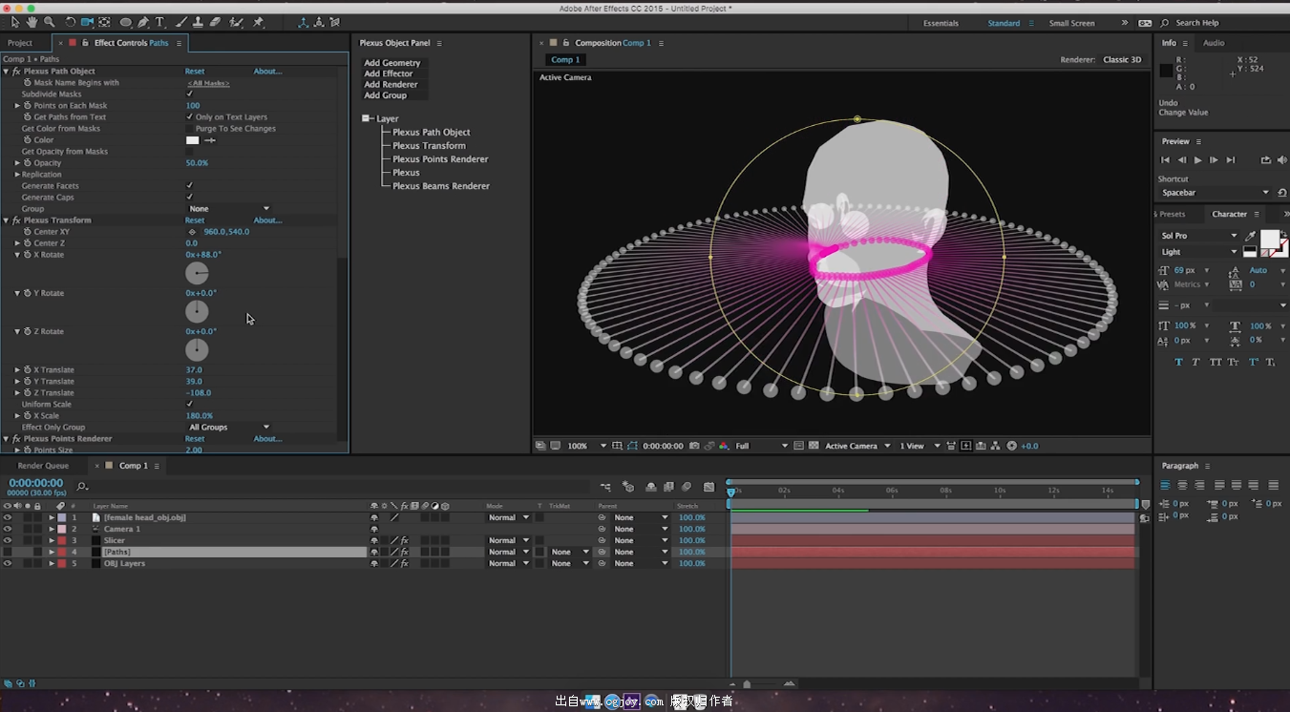The image size is (1290, 712).
Task: Select the Hand tool
Action: [x=32, y=22]
